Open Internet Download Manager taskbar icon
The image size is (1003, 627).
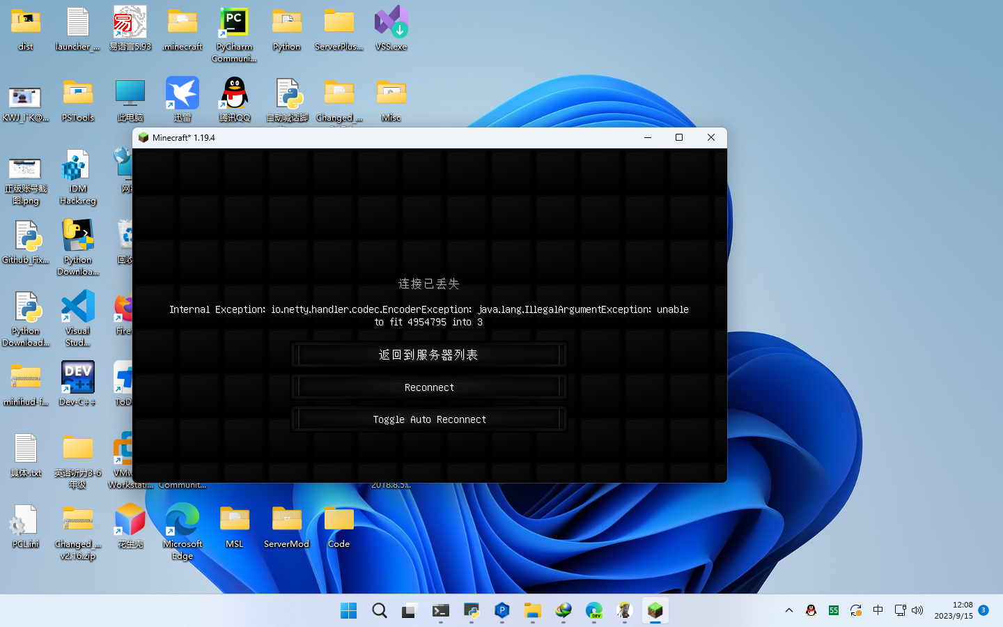563,611
